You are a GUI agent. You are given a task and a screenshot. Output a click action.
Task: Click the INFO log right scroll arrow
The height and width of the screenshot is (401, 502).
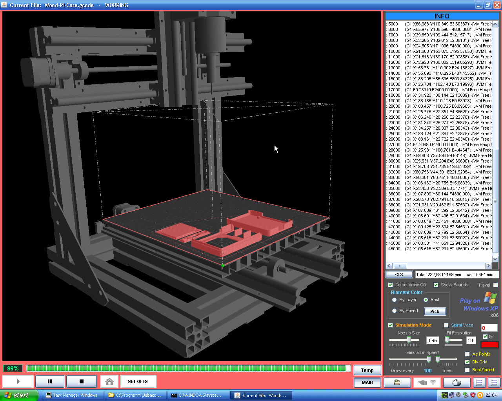(488, 266)
